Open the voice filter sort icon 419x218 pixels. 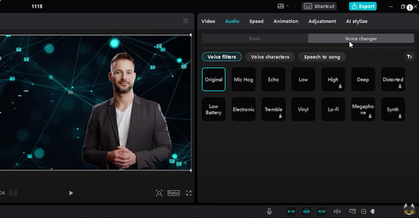pos(409,56)
